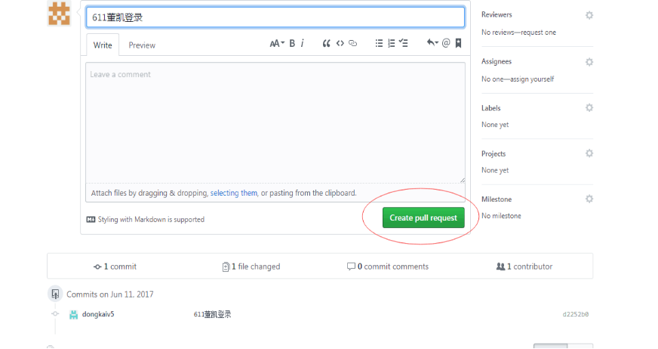Open the saved reply arrow dropdown
The image size is (658, 349).
(x=432, y=43)
